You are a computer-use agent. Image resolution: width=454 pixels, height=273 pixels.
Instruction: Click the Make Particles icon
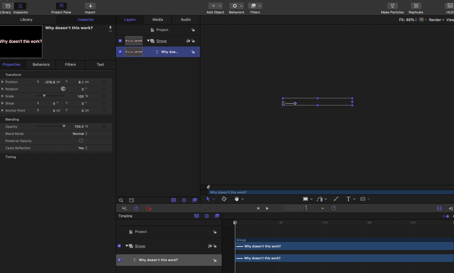click(x=392, y=6)
